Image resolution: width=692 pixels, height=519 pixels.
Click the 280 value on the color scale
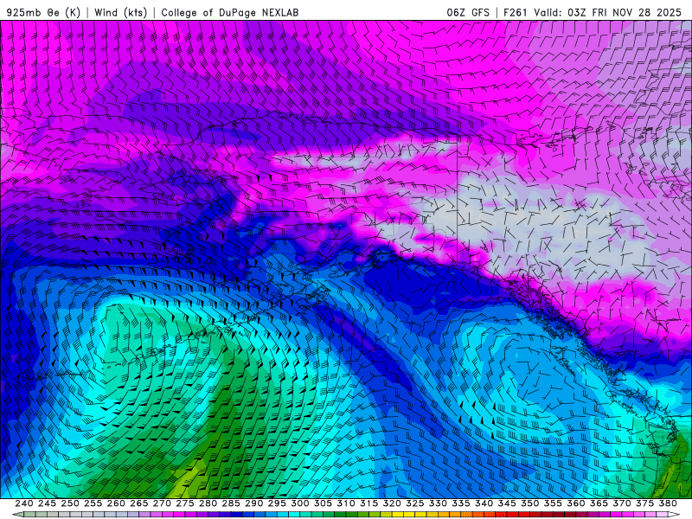pos(208,503)
